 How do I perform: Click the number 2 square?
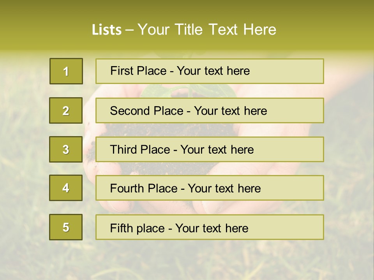click(x=66, y=110)
